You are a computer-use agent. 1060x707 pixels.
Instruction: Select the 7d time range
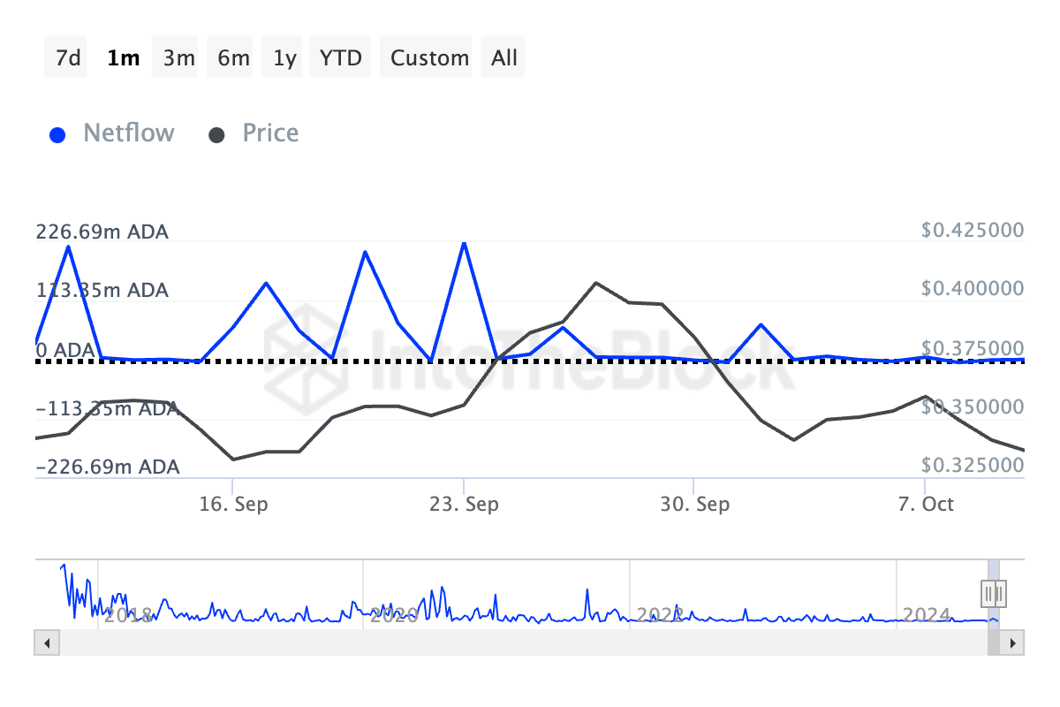68,58
